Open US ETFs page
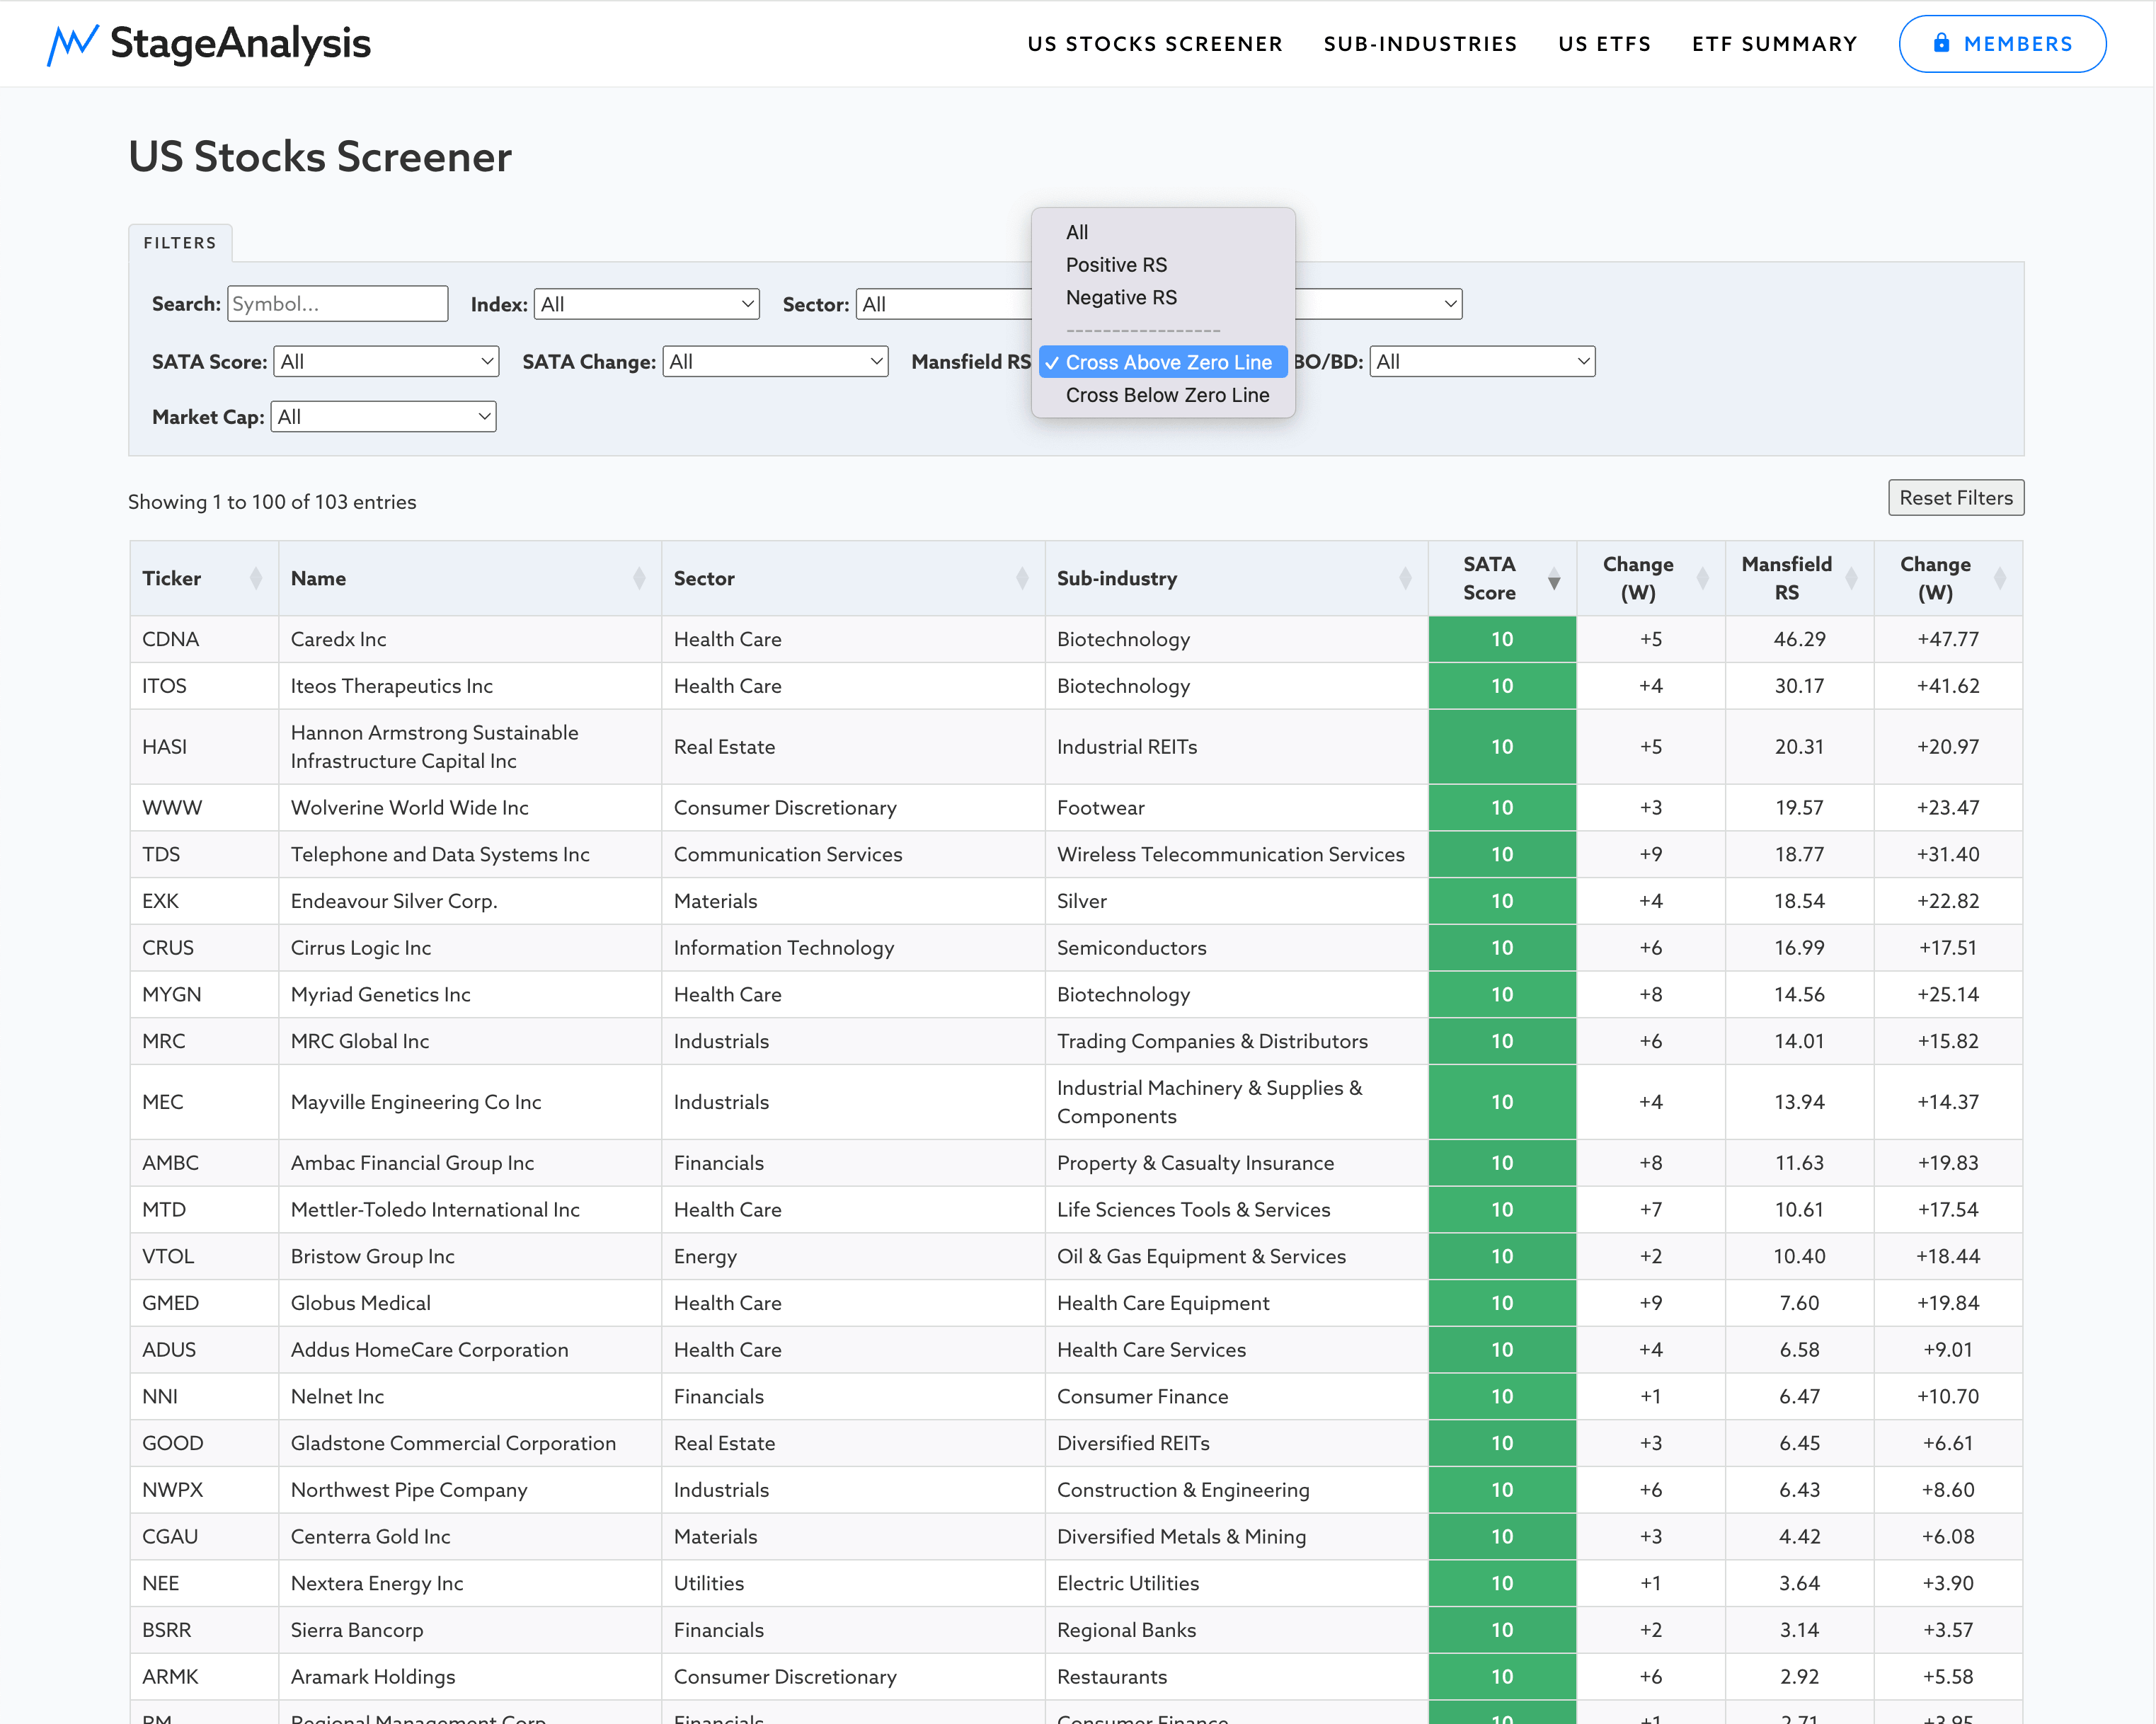Screen dimensions: 2156x1724 tap(1604, 44)
